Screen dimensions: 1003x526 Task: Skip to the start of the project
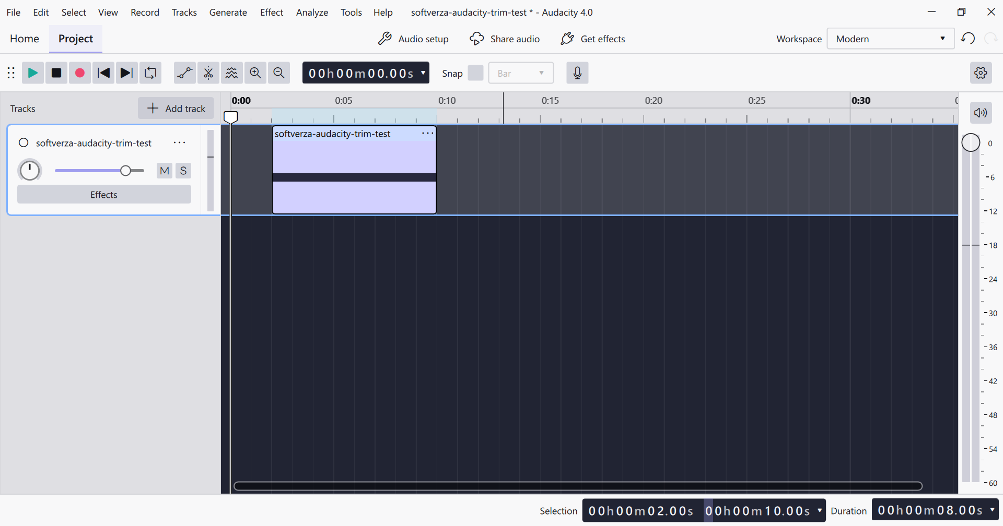103,73
